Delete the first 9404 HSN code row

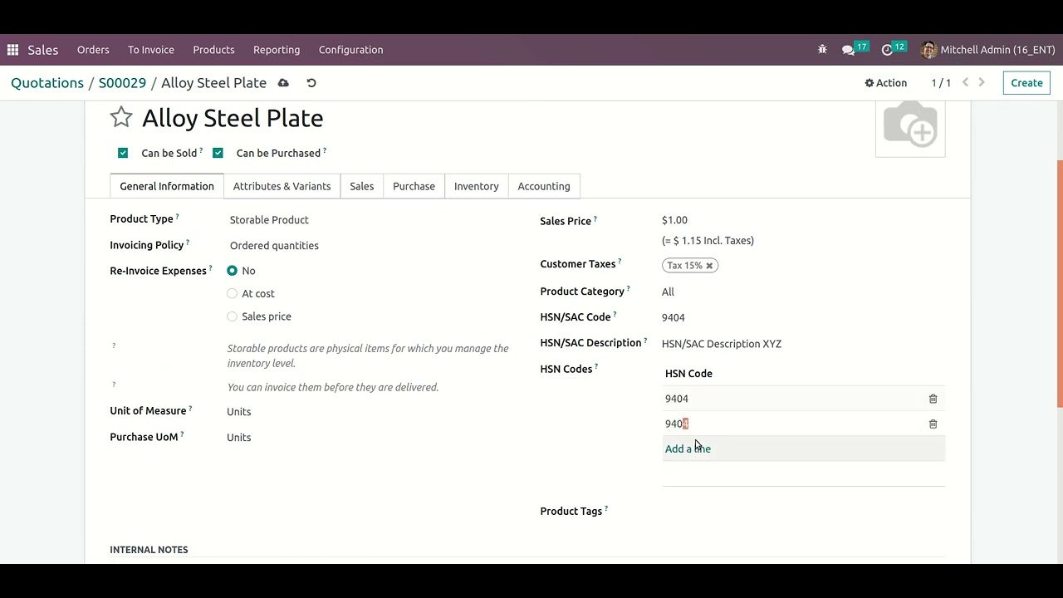point(933,399)
